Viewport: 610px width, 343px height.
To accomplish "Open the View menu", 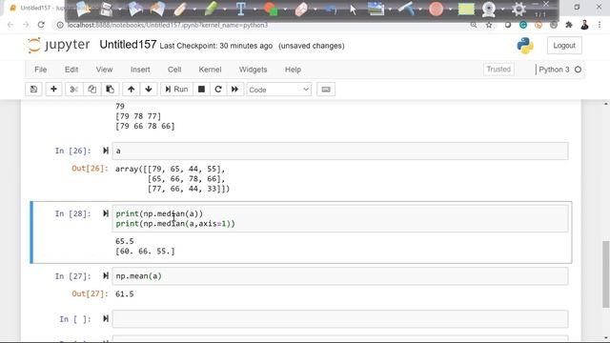I will coord(104,70).
